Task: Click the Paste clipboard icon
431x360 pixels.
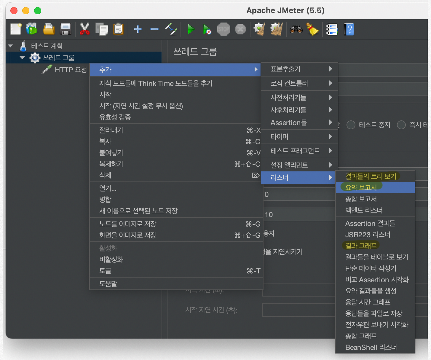Action: coord(118,29)
